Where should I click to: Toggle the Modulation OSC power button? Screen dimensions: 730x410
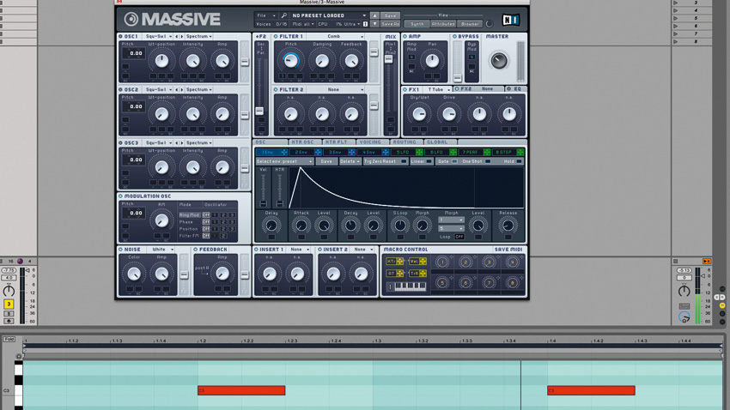coord(120,196)
